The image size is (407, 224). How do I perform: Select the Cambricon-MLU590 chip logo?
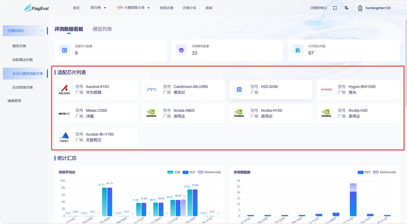152,90
